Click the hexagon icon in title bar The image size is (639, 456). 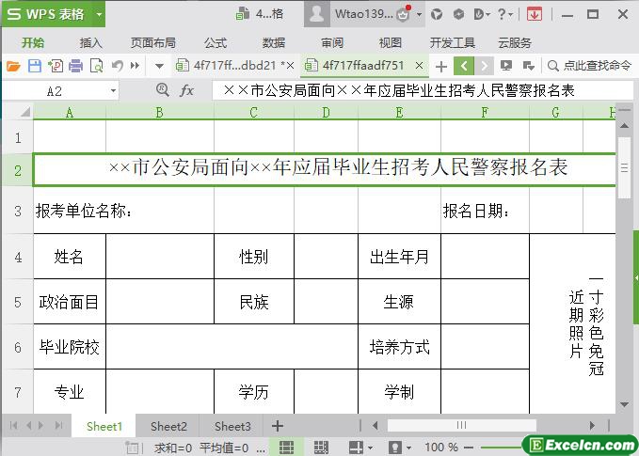pos(459,14)
